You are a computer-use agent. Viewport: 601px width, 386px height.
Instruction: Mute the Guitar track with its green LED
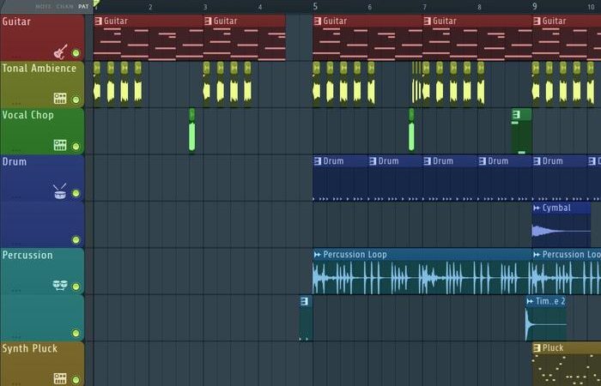coord(76,53)
